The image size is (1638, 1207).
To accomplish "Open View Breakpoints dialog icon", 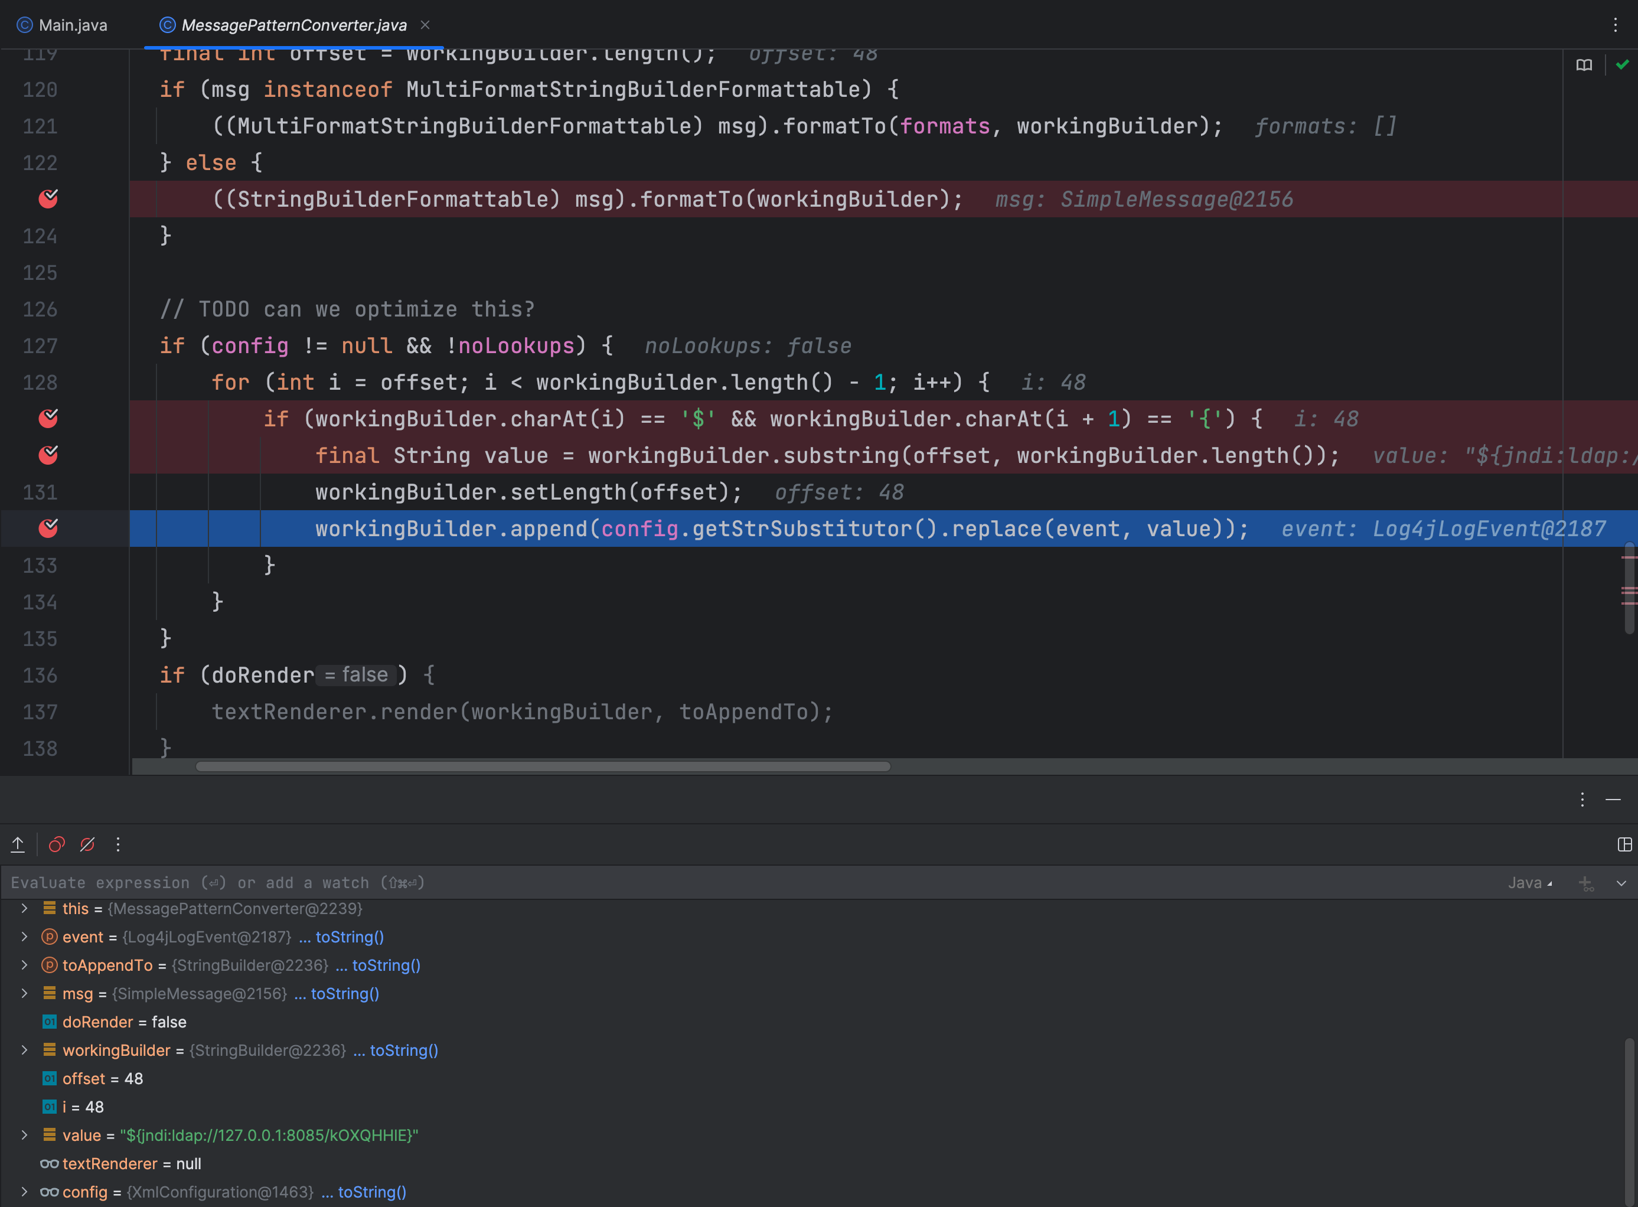I will click(x=57, y=844).
